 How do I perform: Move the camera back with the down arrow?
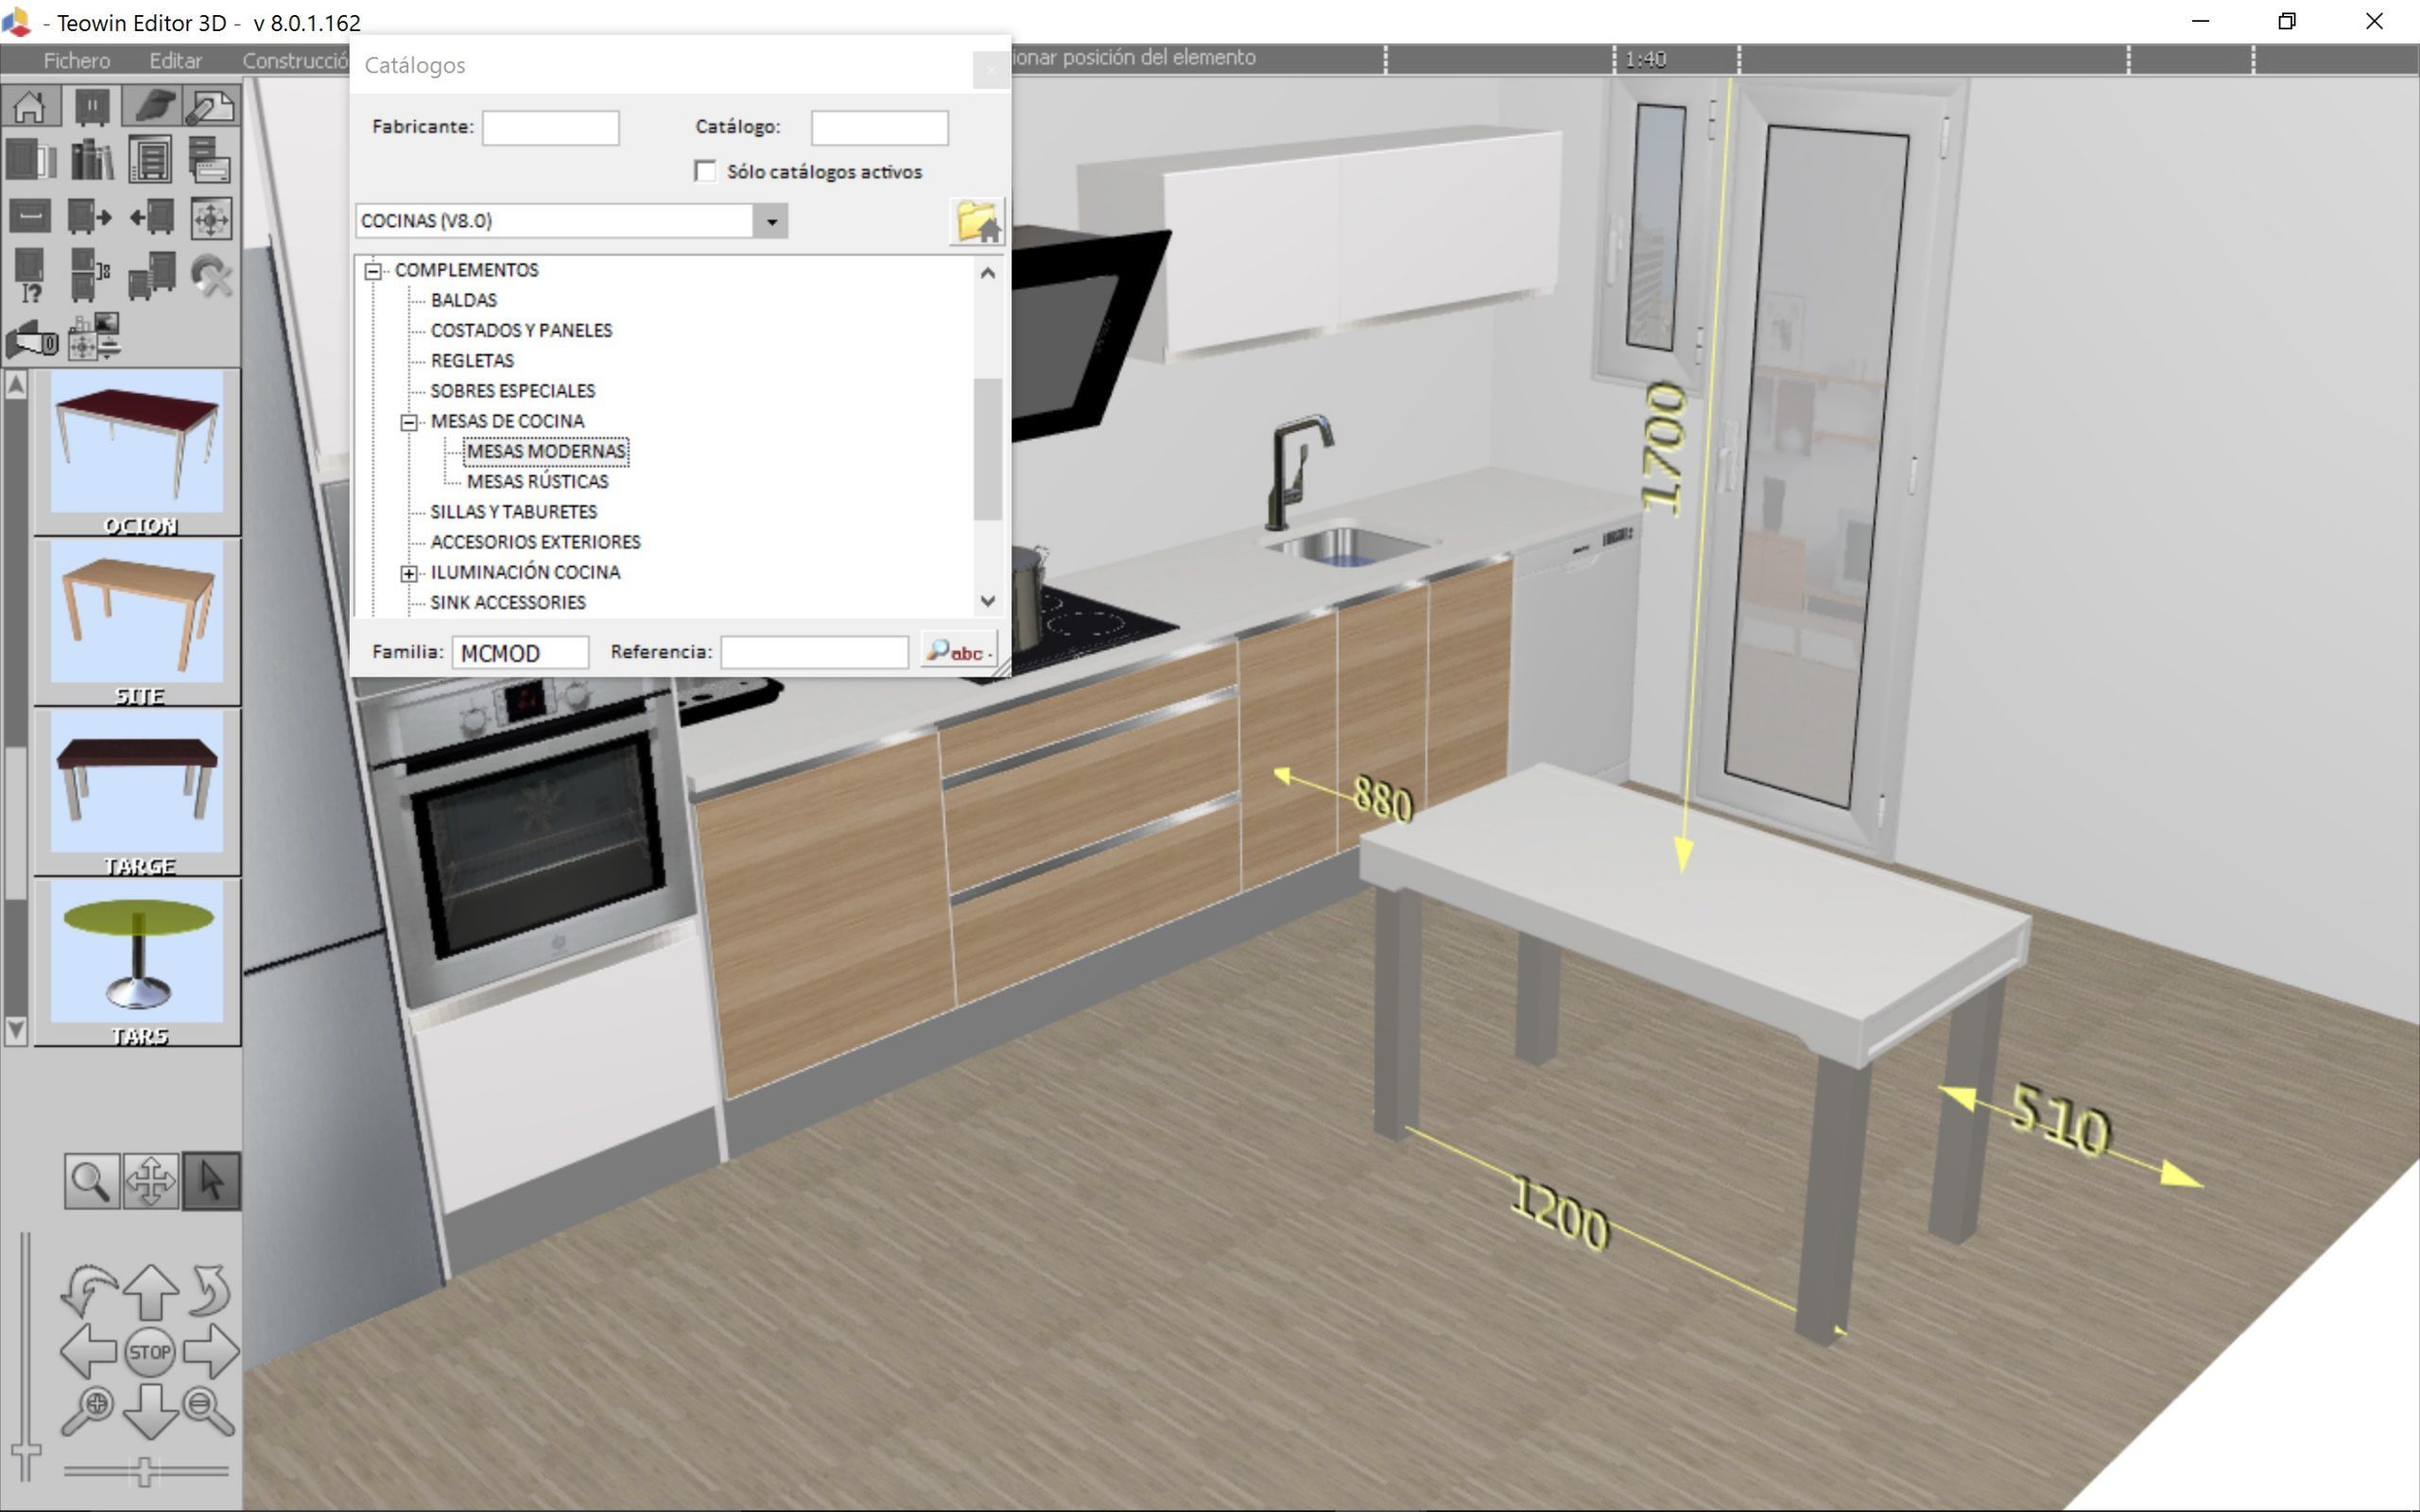coord(151,1413)
